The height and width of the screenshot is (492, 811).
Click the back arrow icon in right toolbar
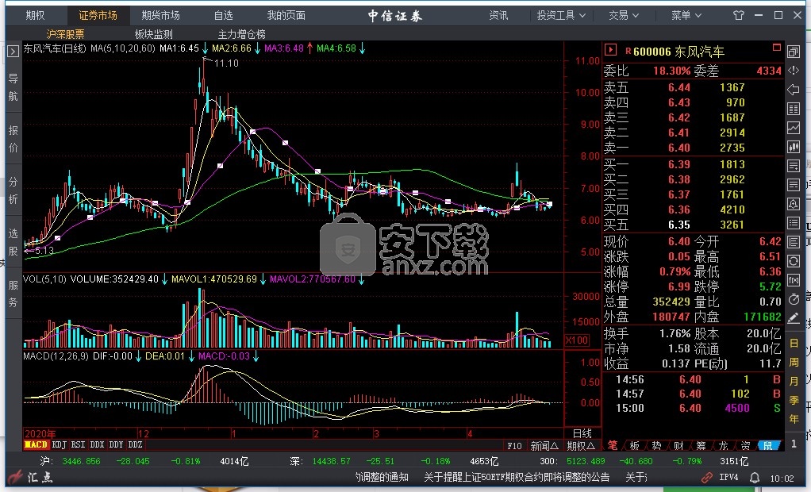[x=794, y=90]
